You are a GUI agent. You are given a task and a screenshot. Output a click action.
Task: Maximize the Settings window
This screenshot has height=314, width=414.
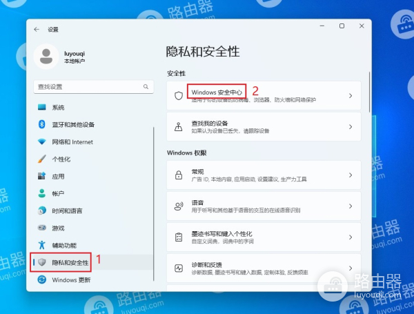[342, 26]
